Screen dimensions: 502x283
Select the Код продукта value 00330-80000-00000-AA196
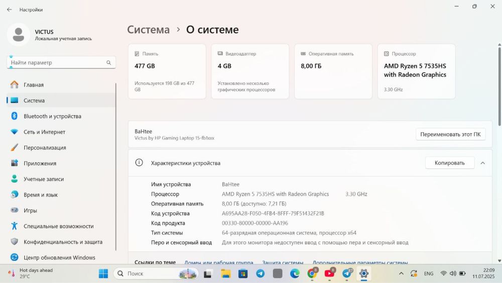[x=255, y=223]
